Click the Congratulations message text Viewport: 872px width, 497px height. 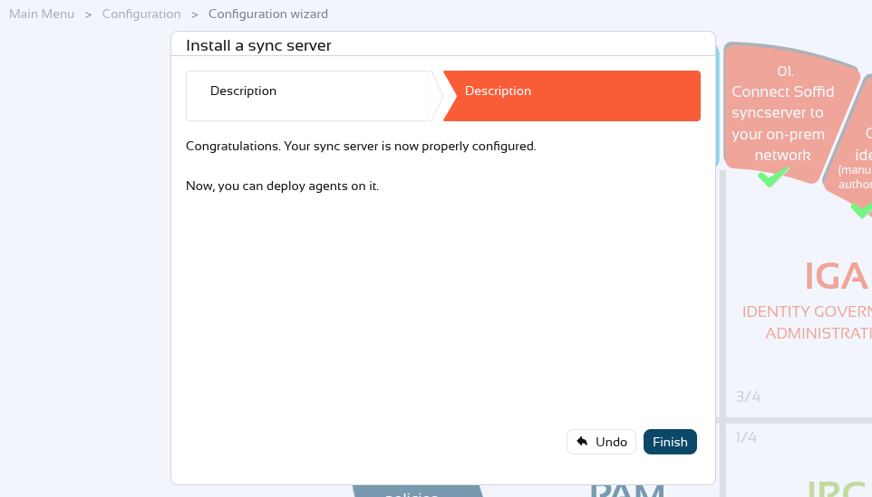361,146
